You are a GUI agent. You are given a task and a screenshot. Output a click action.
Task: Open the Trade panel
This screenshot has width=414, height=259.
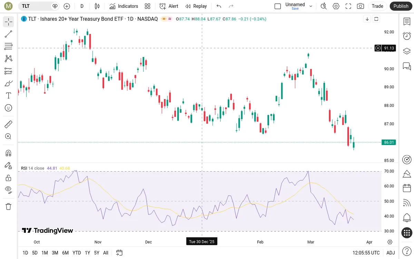377,6
